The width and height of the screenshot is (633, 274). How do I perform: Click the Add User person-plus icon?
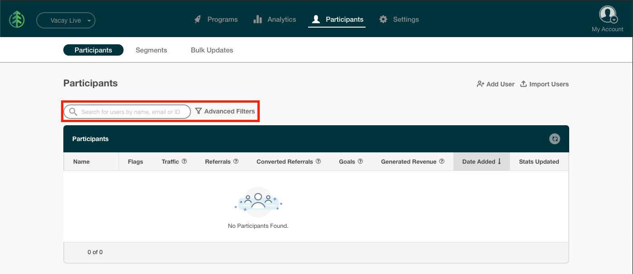point(481,84)
